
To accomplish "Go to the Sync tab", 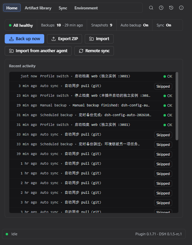I will (x=63, y=8).
